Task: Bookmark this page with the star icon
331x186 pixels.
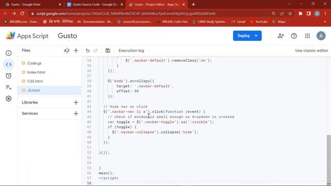Action: coord(290,13)
